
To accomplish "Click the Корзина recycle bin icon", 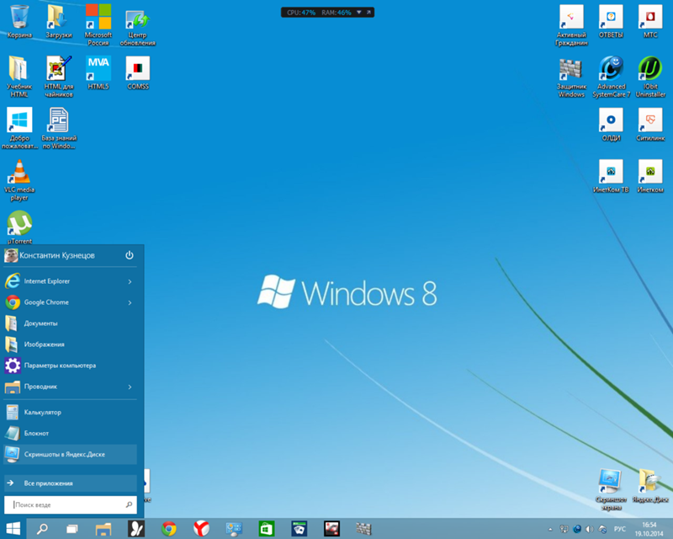I will pos(19,17).
